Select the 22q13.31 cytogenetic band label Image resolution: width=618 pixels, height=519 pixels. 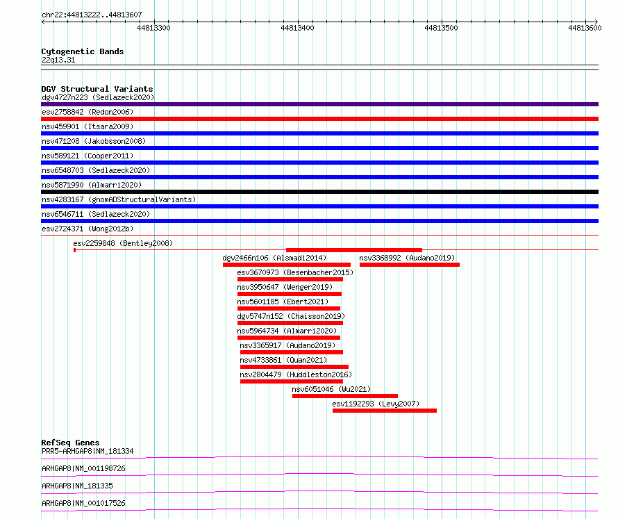(58, 60)
